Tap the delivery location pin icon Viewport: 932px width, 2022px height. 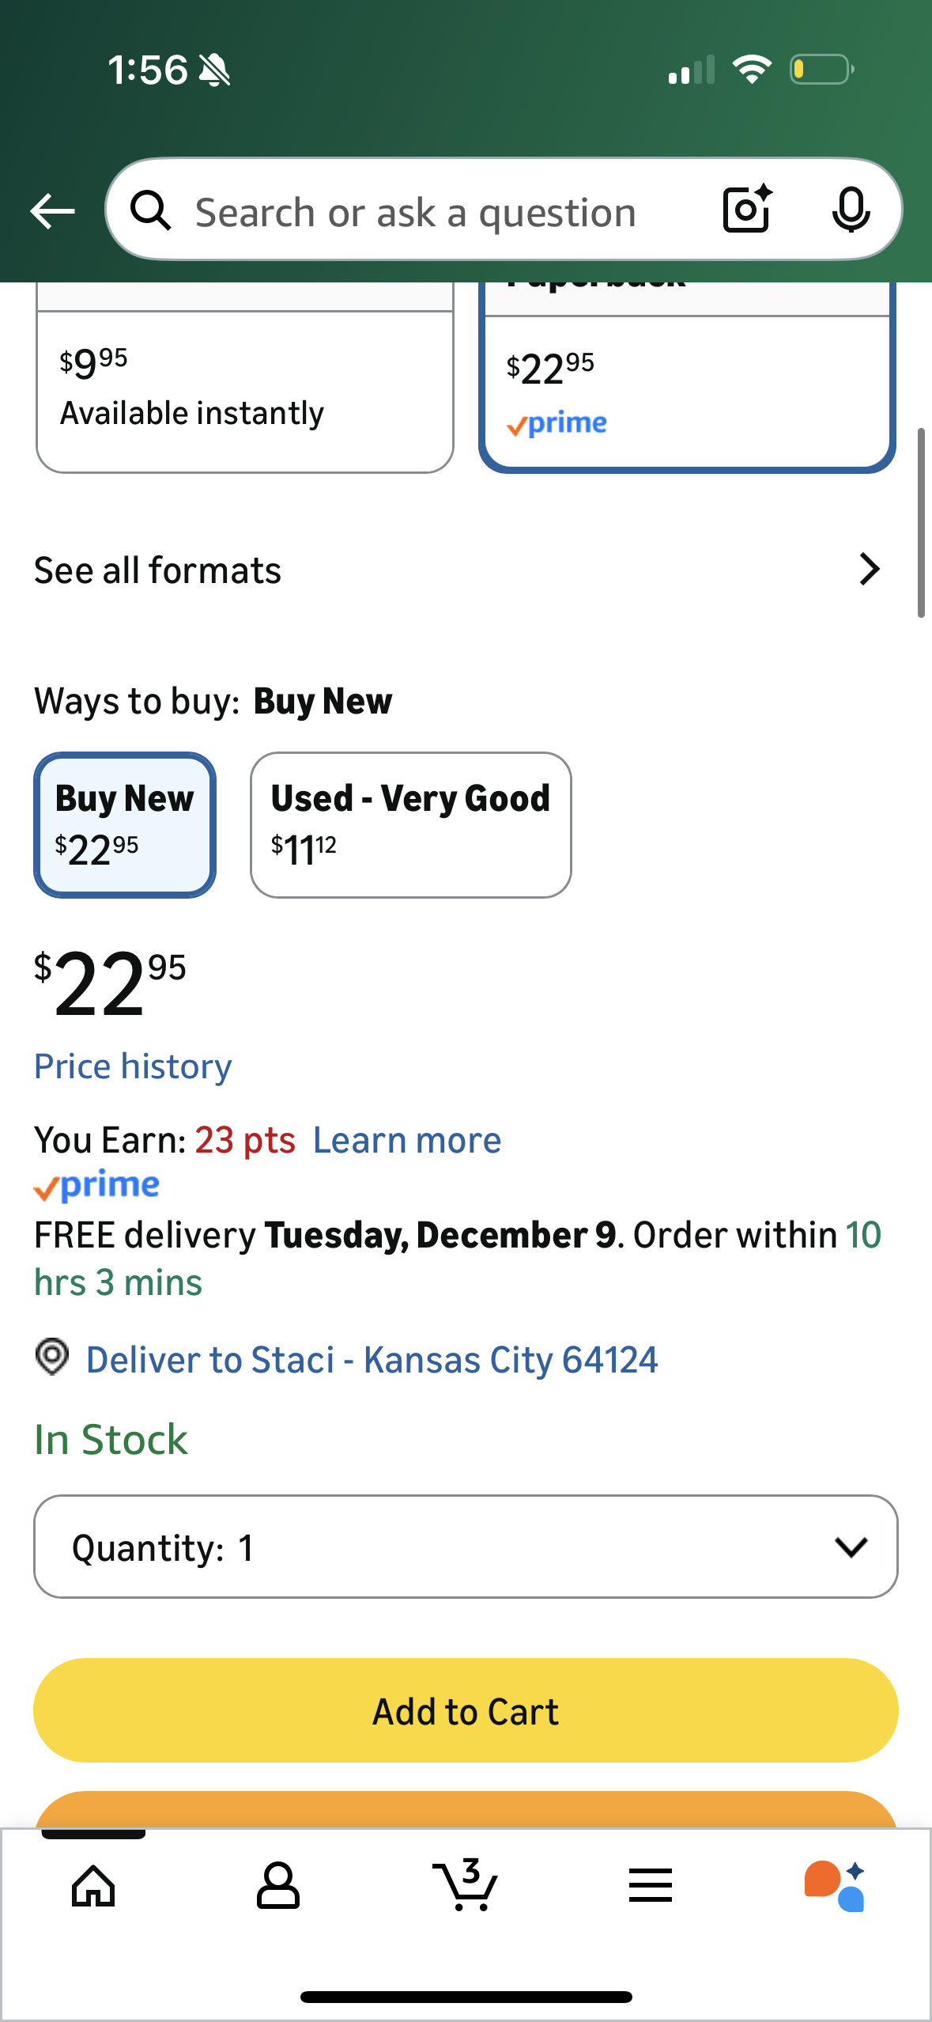pyautogui.click(x=52, y=1357)
